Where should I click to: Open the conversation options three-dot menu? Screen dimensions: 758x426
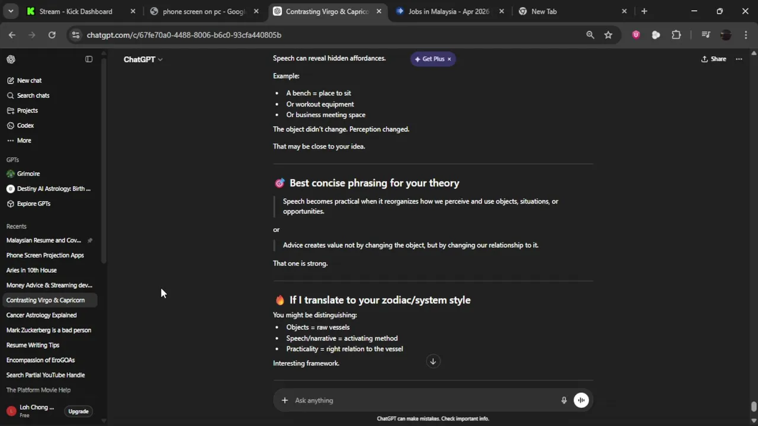coord(738,59)
